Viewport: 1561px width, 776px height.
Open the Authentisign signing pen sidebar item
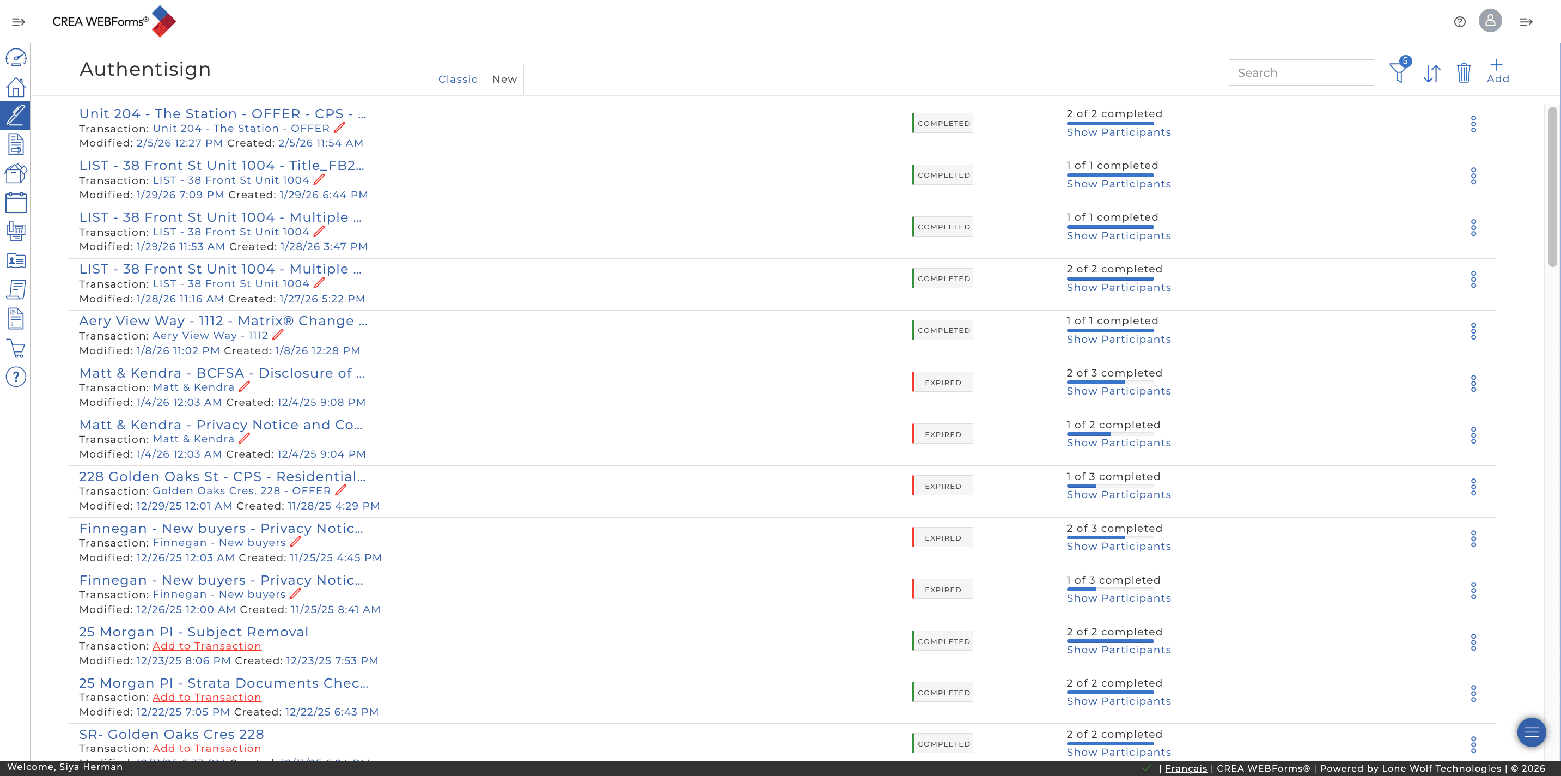click(16, 115)
